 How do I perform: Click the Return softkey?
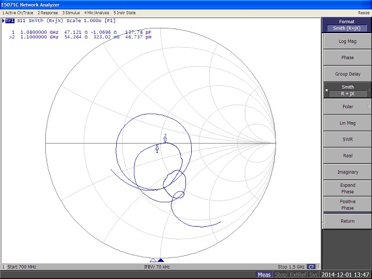click(348, 221)
